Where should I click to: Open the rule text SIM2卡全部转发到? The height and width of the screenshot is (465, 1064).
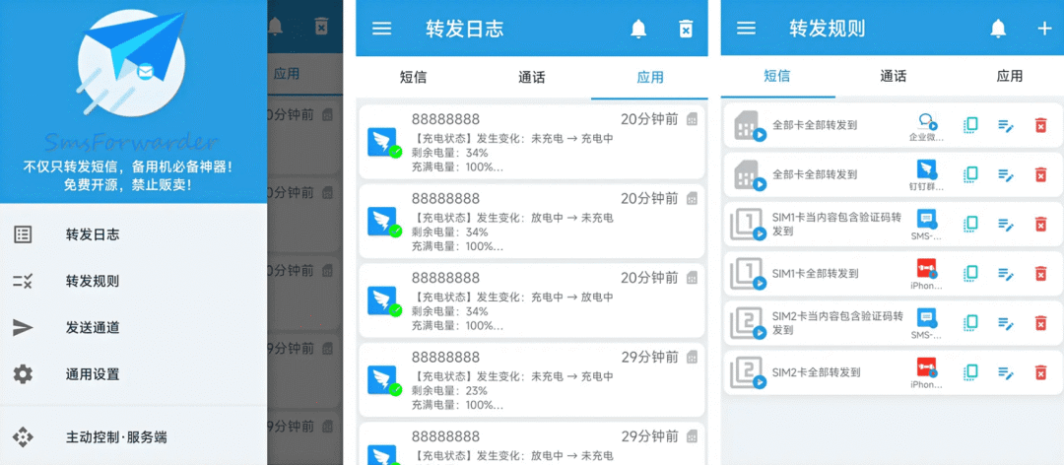(817, 372)
